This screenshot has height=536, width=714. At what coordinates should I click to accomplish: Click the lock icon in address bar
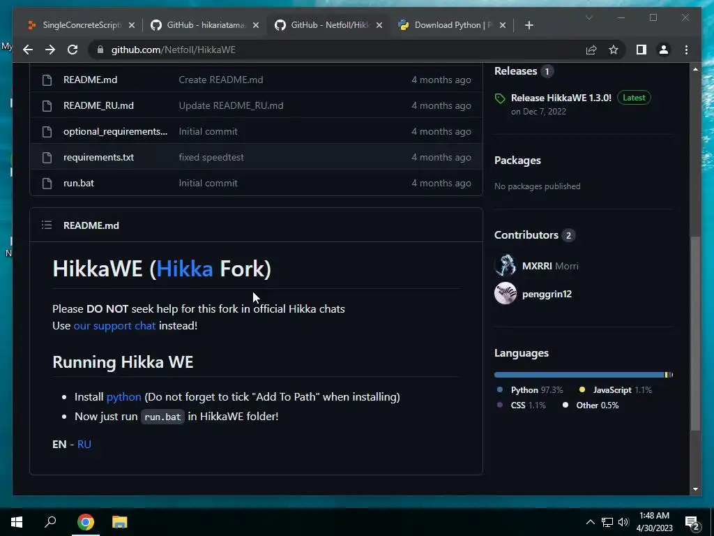100,50
